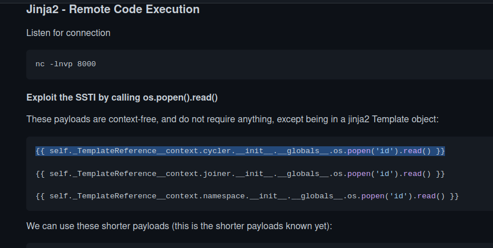Click the 'Jinja2 - Remote Code Execution' heading

[x=113, y=9]
